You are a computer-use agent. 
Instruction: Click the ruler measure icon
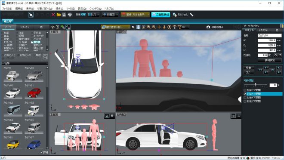click(x=191, y=15)
